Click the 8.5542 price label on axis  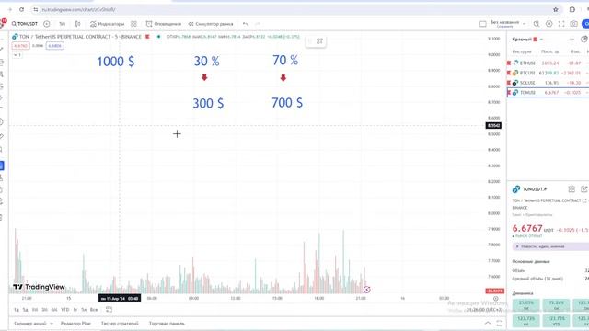pos(493,125)
